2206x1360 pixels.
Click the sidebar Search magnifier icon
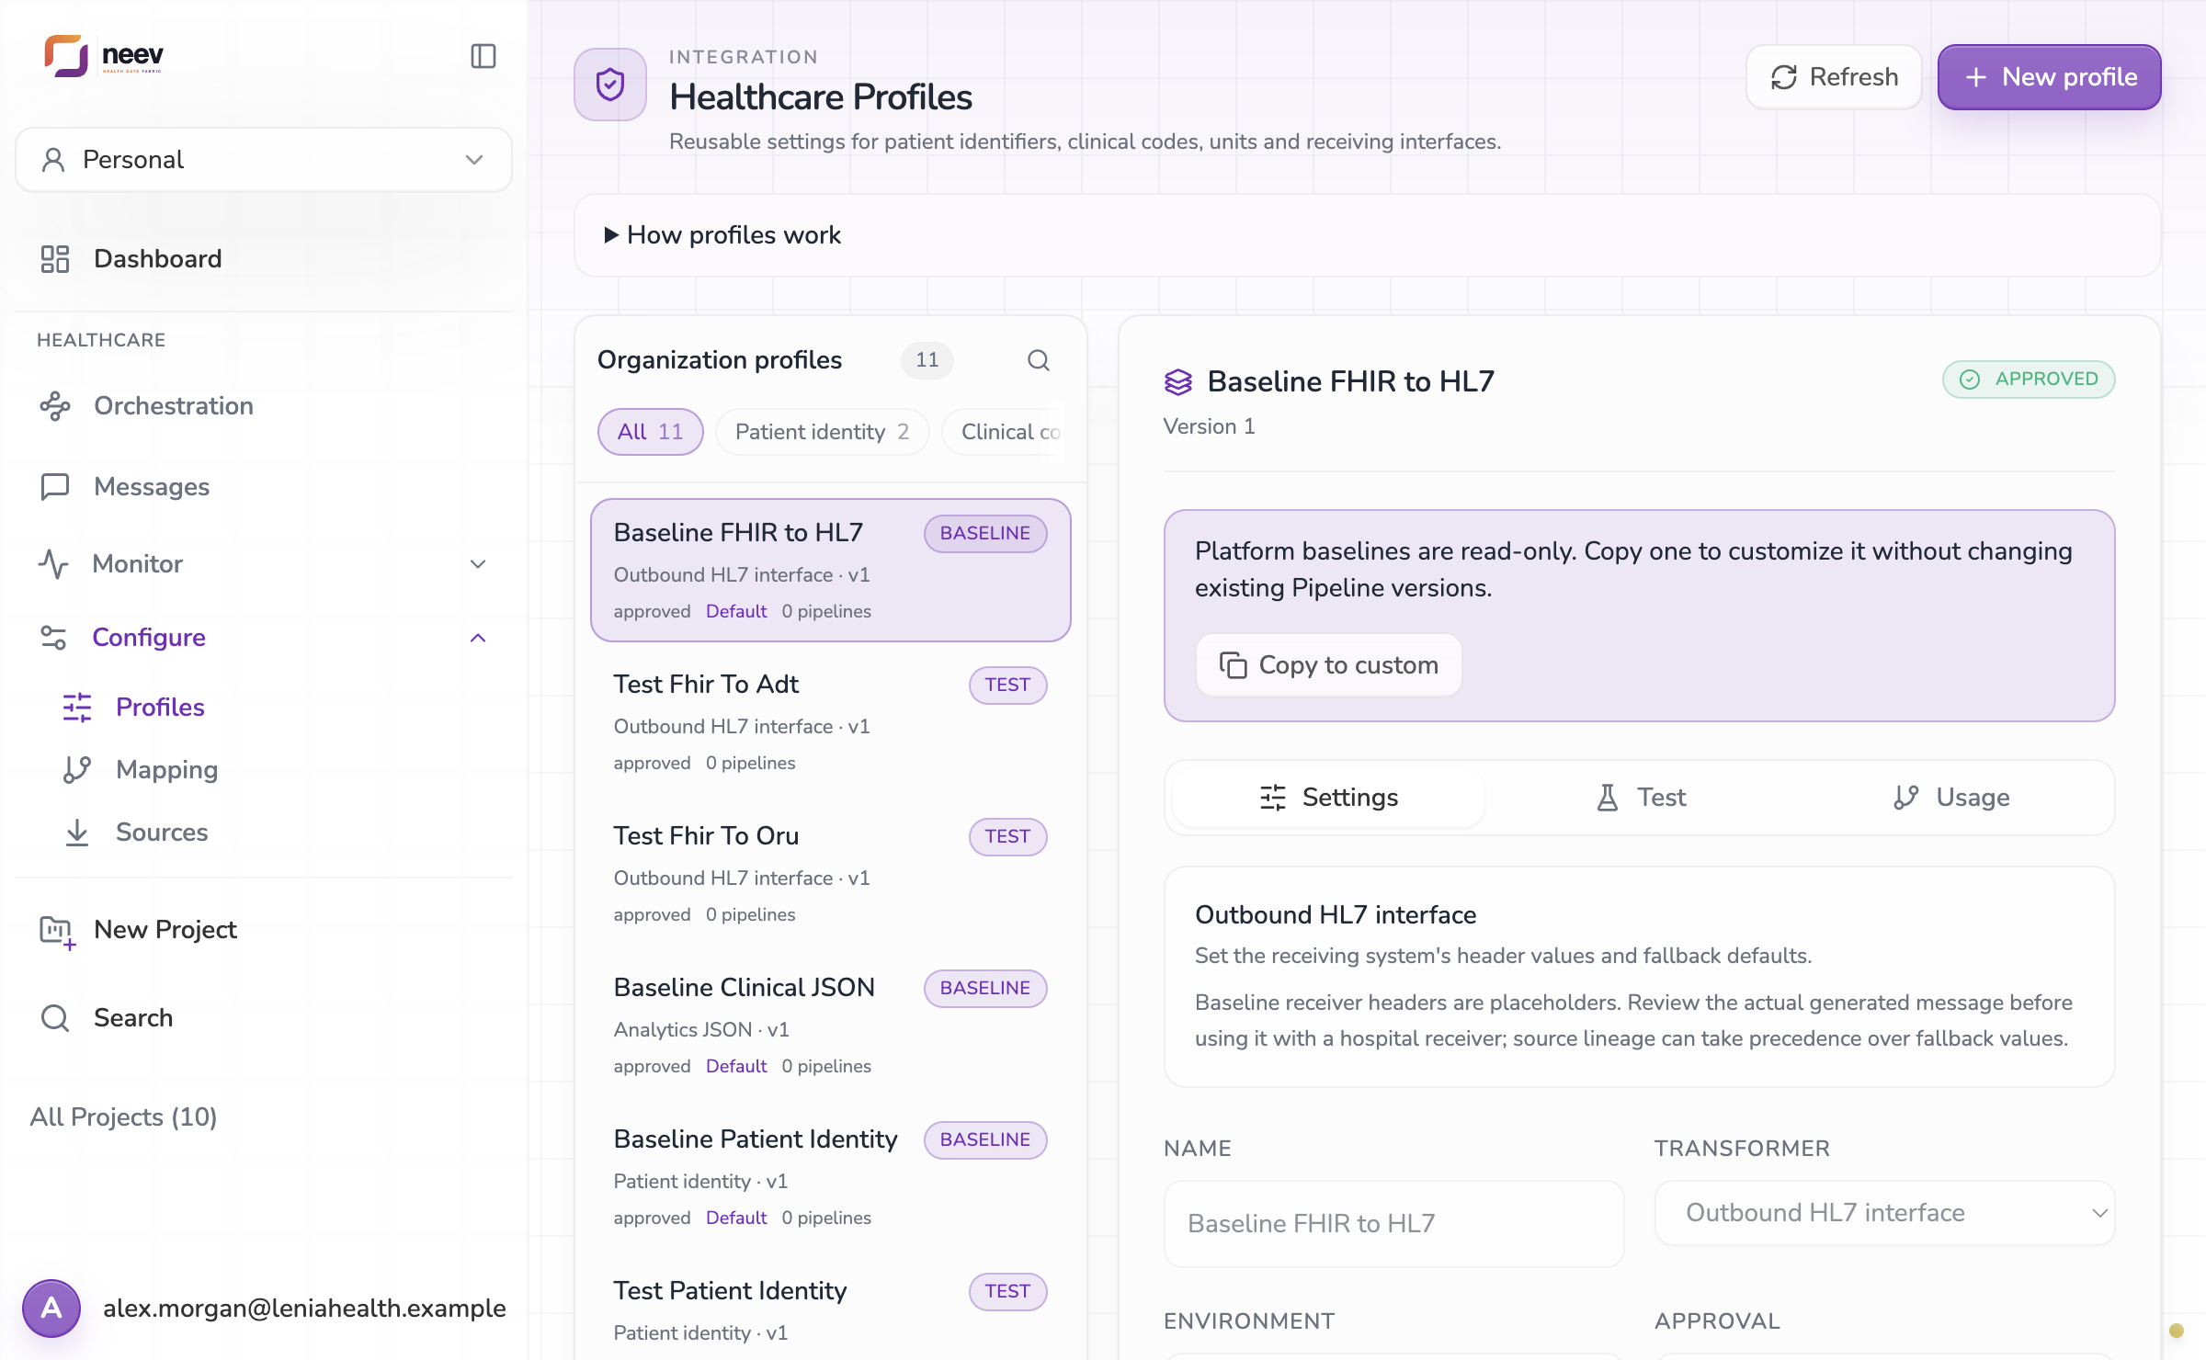click(55, 1018)
